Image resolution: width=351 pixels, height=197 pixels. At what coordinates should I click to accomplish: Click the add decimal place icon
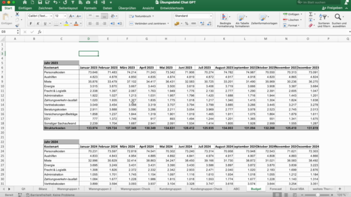[202, 24]
